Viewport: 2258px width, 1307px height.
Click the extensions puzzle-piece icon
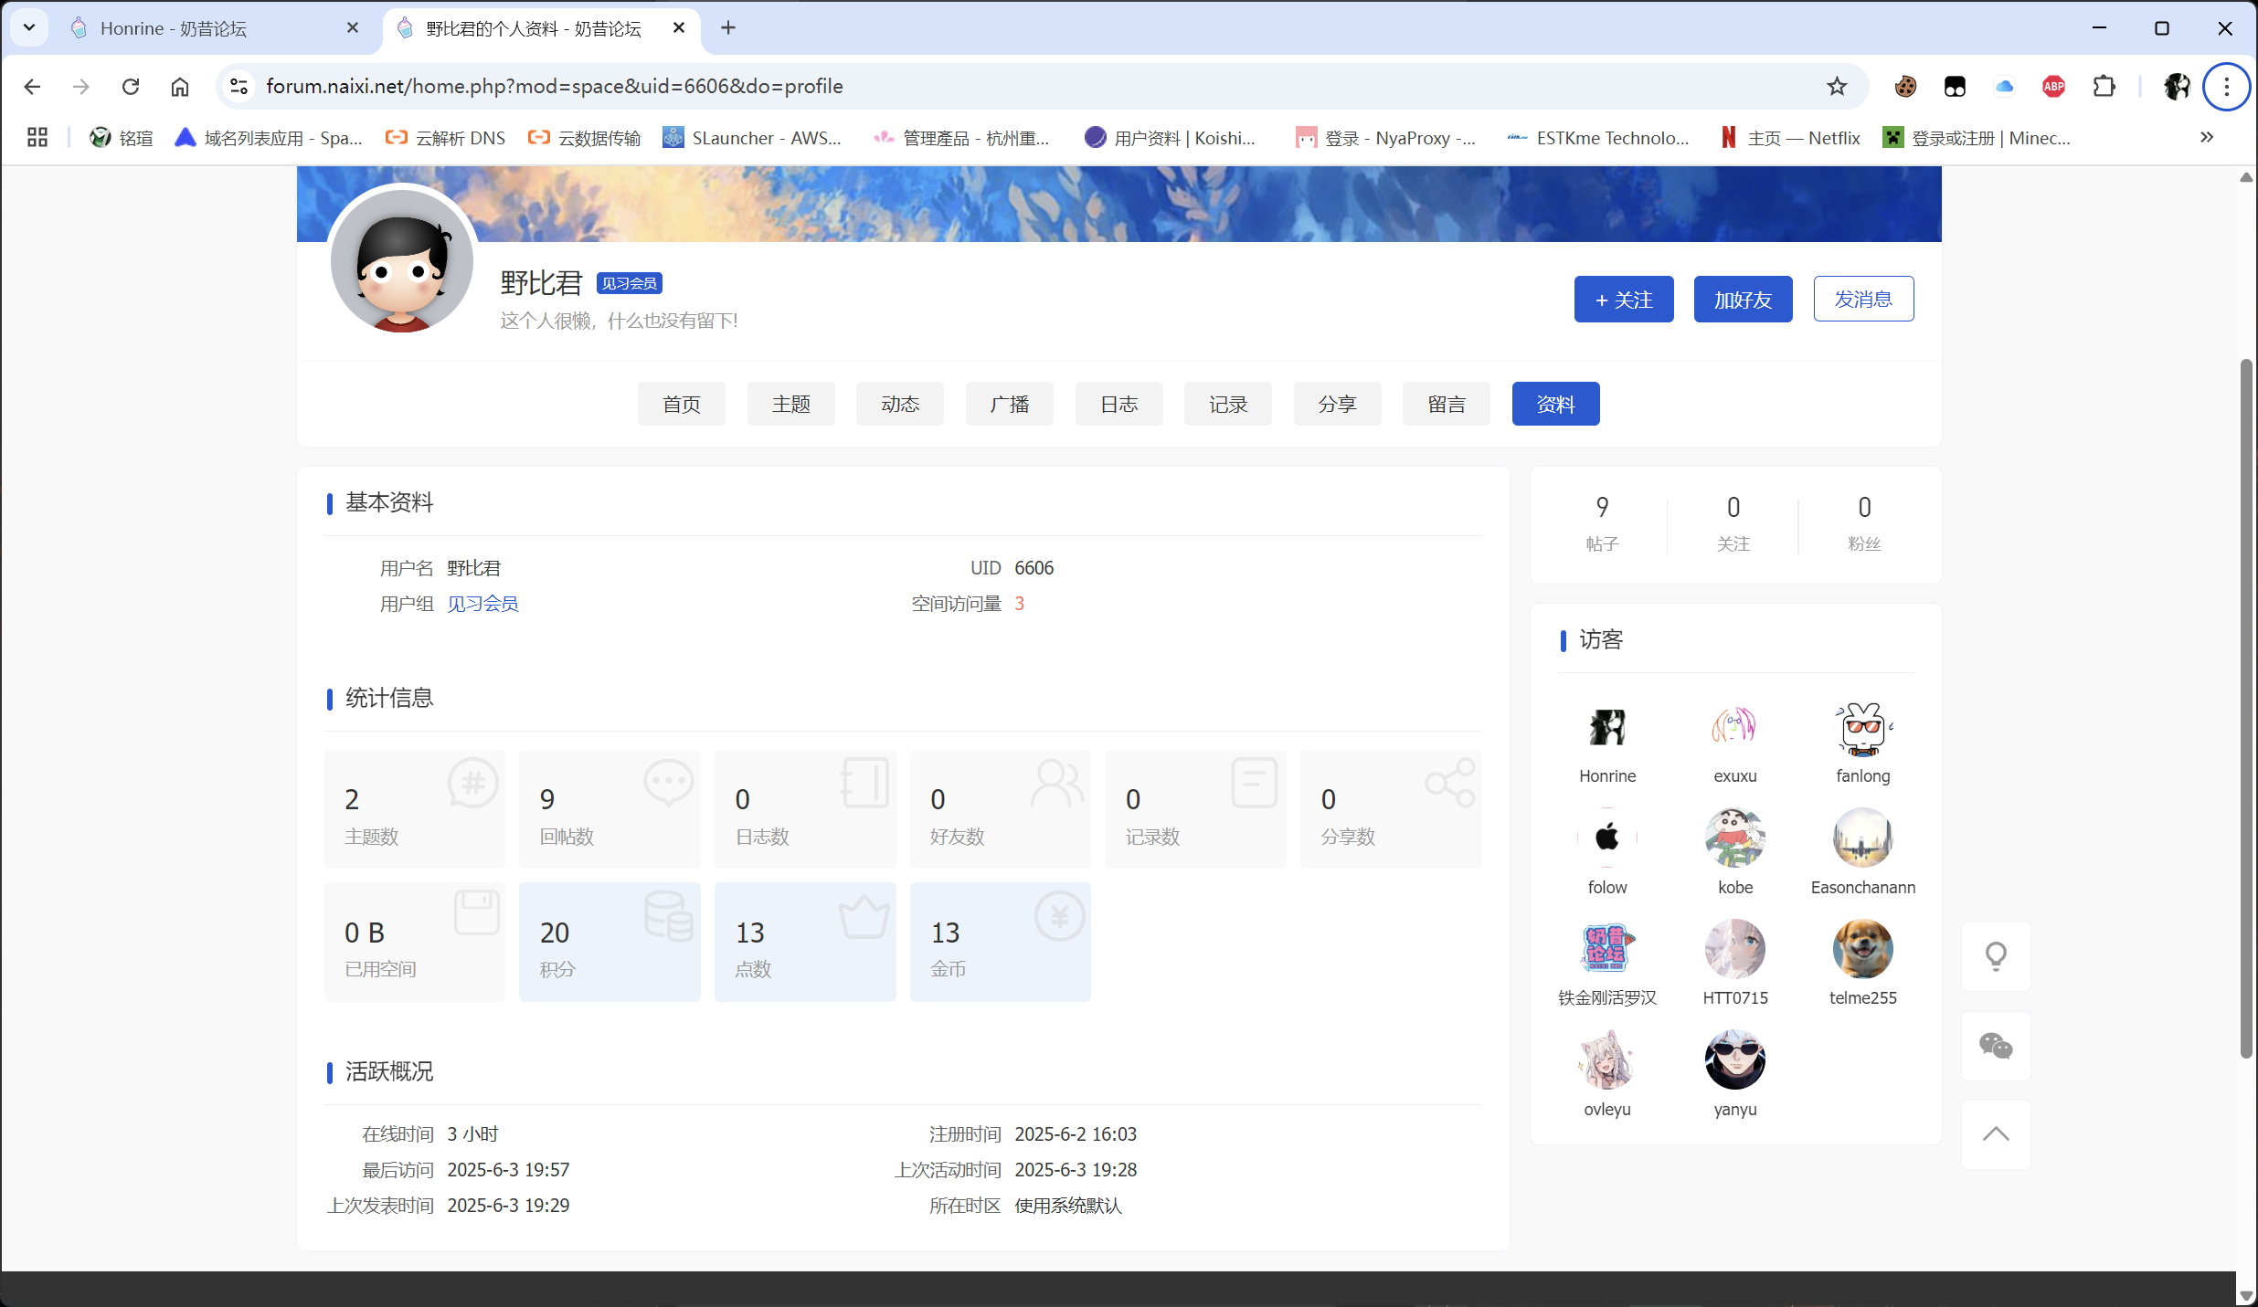point(2104,86)
